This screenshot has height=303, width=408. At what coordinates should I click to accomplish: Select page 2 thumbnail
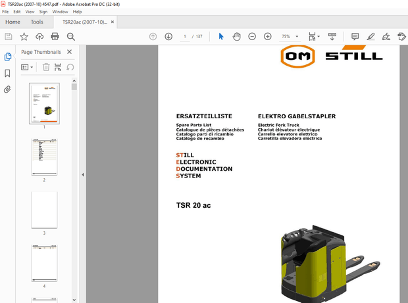(44, 157)
